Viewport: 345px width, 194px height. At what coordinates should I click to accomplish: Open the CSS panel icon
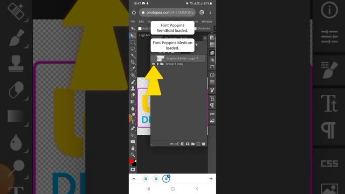[212, 114]
